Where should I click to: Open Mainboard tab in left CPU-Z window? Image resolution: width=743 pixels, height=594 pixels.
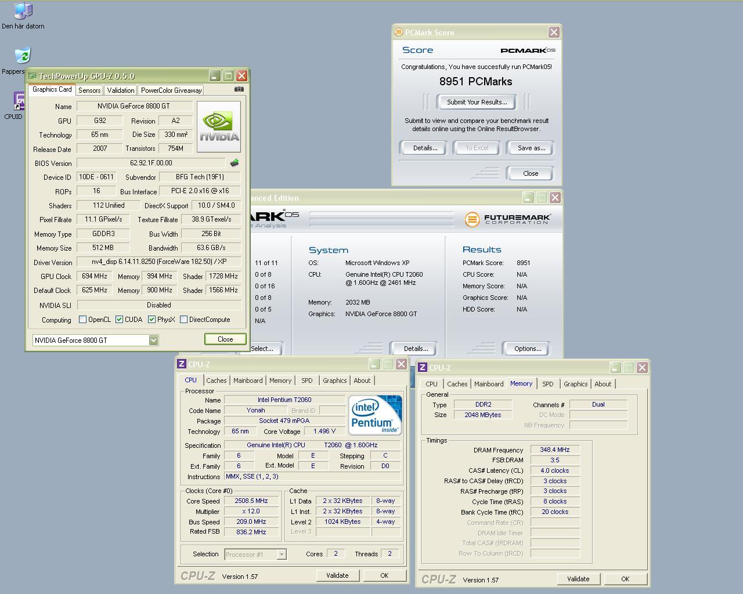click(248, 381)
